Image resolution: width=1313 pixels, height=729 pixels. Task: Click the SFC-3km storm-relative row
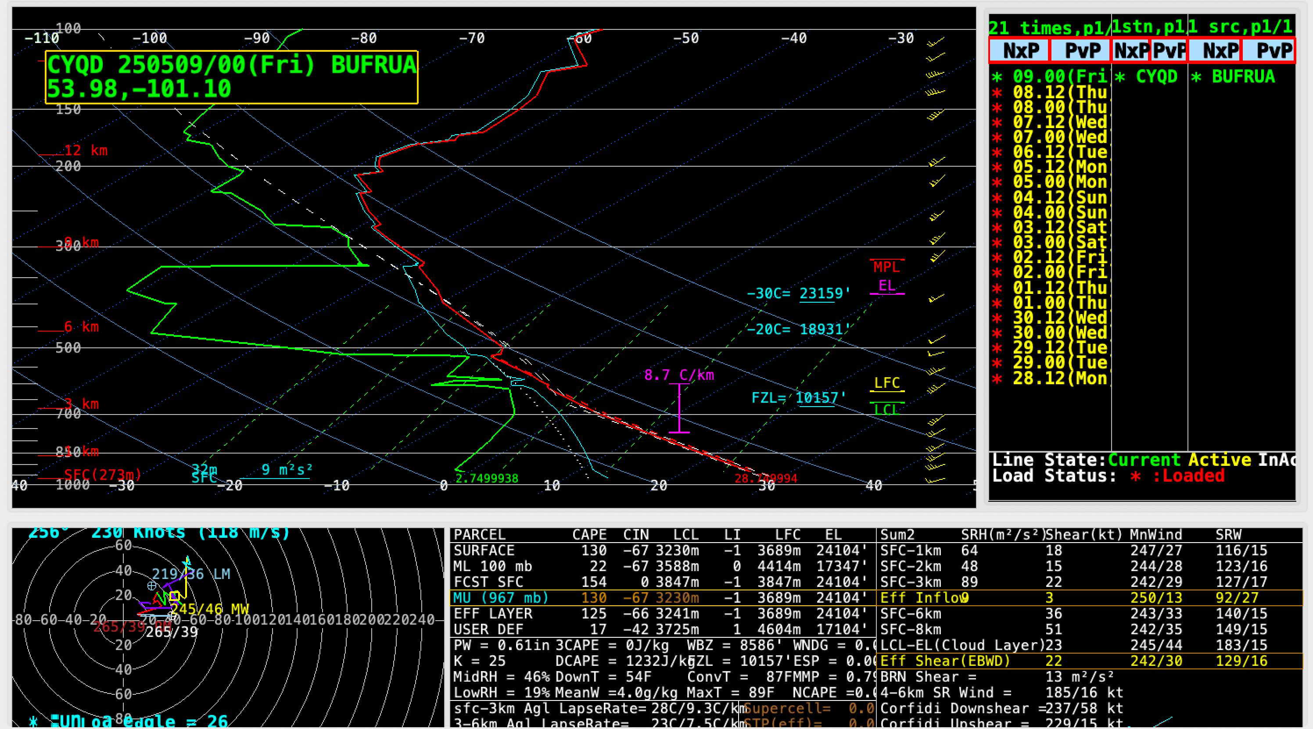[x=1090, y=582]
